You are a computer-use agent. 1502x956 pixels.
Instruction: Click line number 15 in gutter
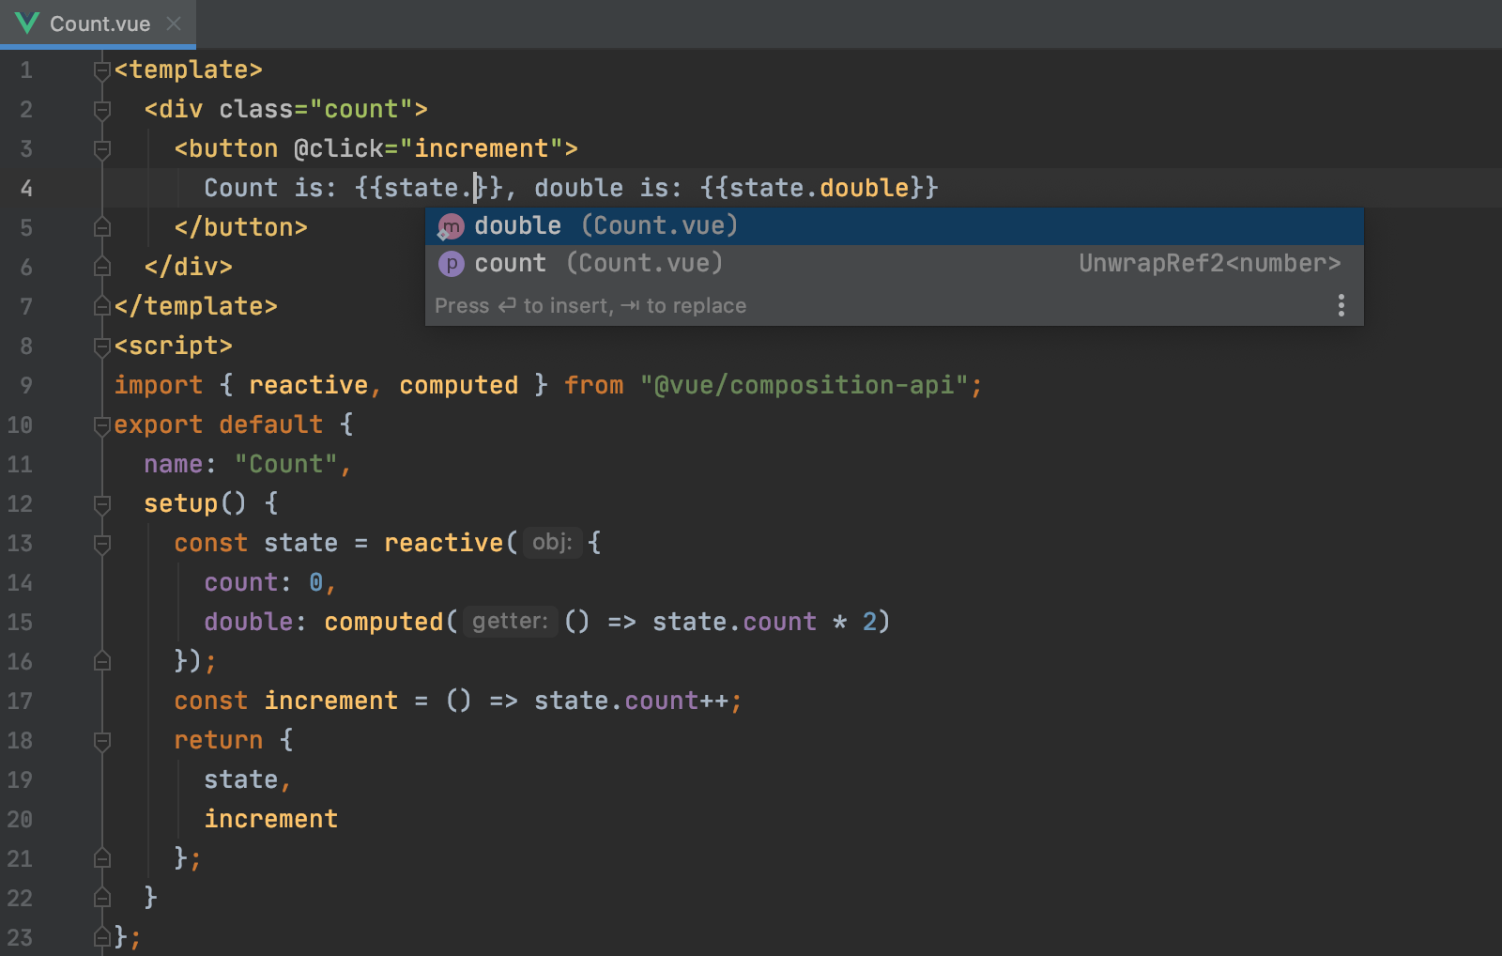20,623
